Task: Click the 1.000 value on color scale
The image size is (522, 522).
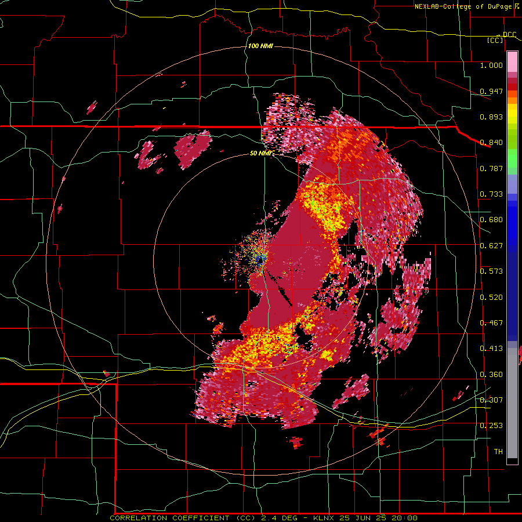Action: click(491, 65)
